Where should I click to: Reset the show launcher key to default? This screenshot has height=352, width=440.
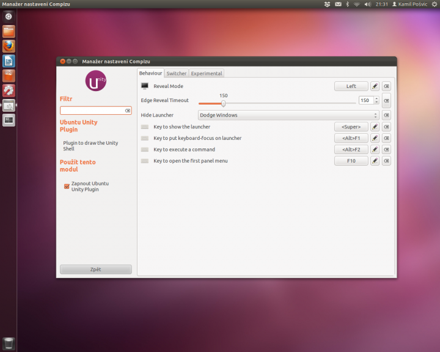pyautogui.click(x=386, y=127)
